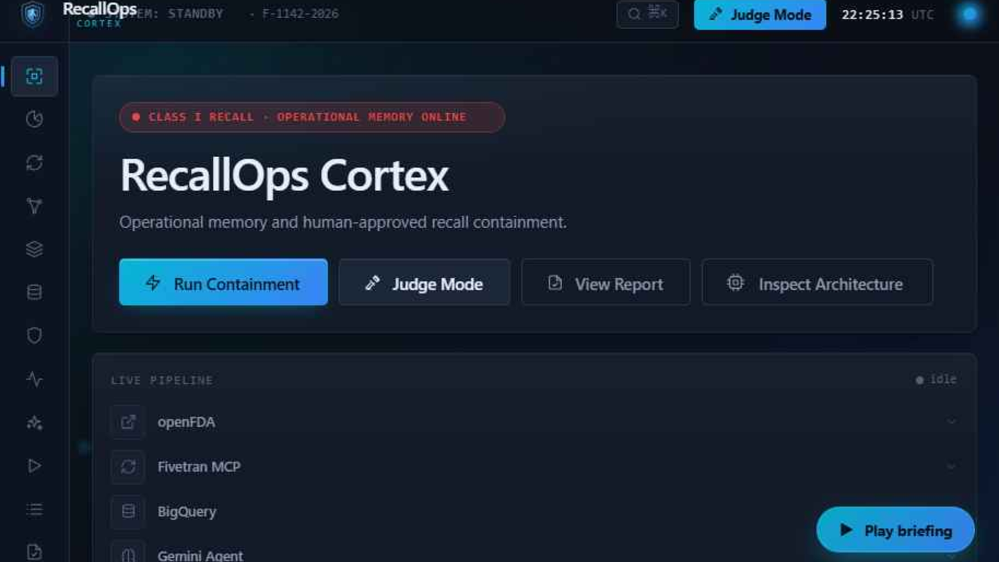Open View Report

(x=606, y=282)
